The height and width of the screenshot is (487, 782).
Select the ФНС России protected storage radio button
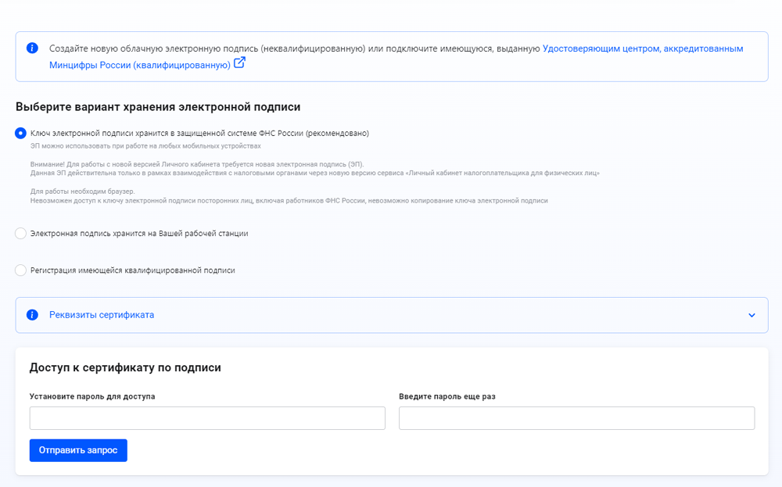click(x=20, y=133)
